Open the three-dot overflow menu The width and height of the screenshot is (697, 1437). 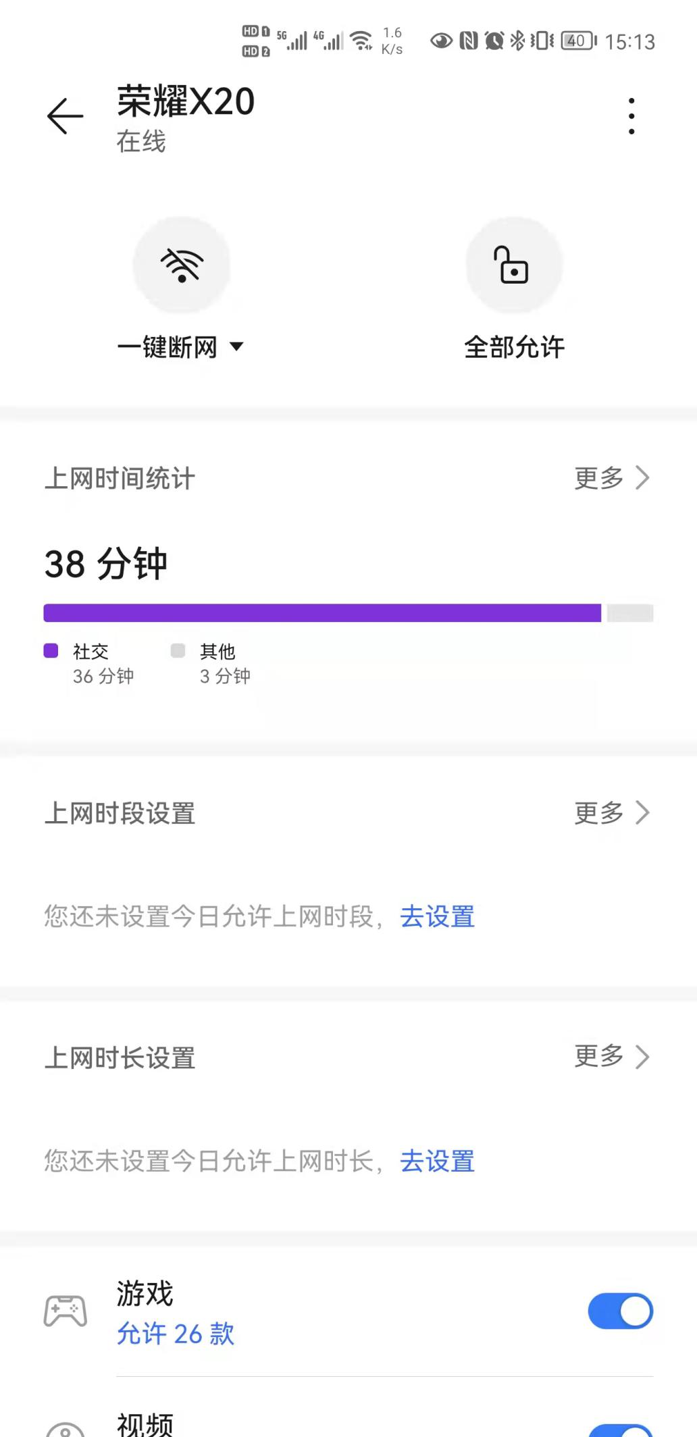[631, 116]
